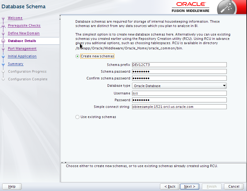Click the Oracle Fusion Middleware logo

190,7
